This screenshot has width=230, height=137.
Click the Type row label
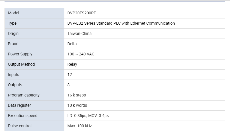click(12, 23)
